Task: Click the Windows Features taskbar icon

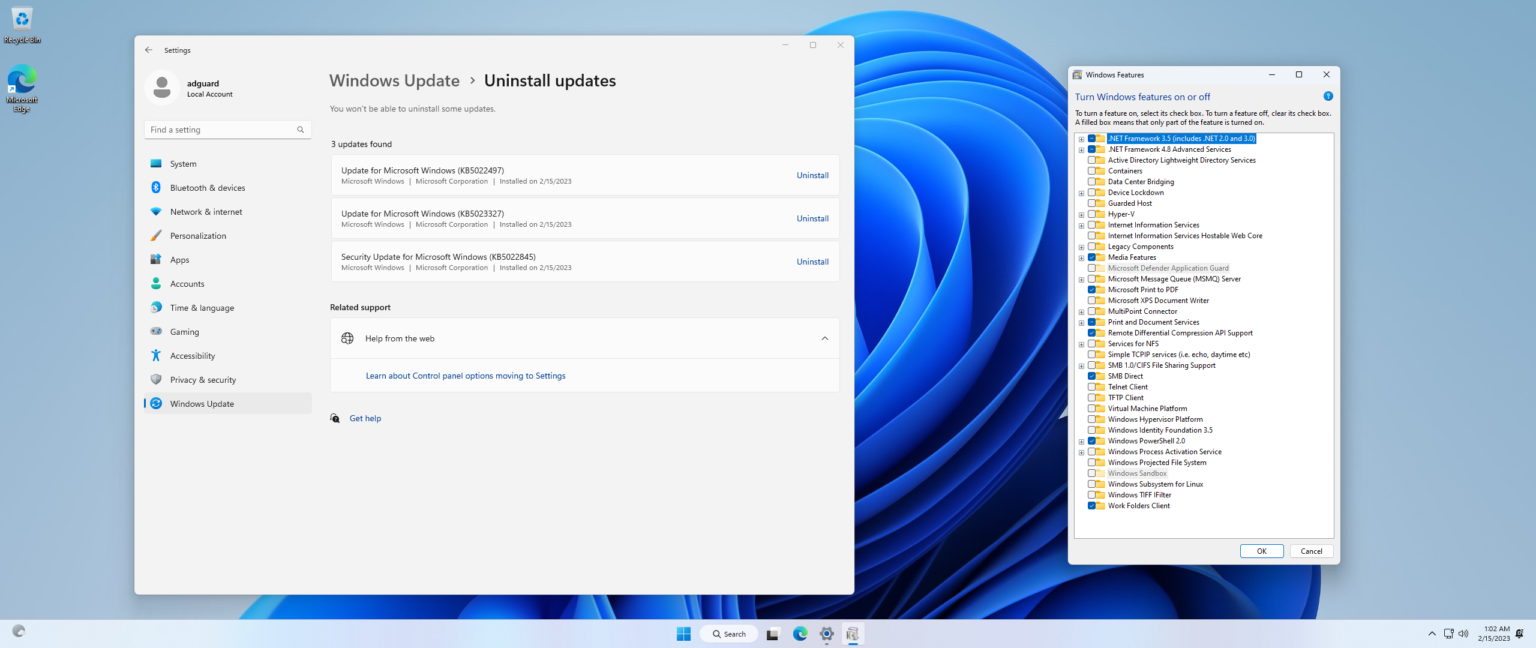Action: pos(853,634)
